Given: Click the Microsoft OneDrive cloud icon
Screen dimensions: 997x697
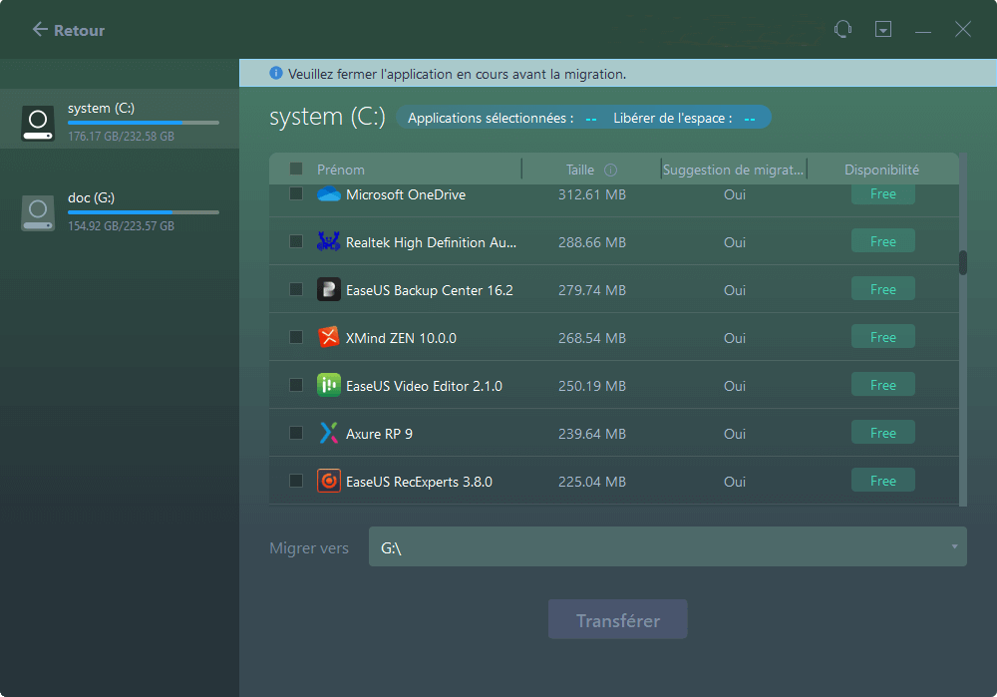Looking at the screenshot, I should pos(329,194).
